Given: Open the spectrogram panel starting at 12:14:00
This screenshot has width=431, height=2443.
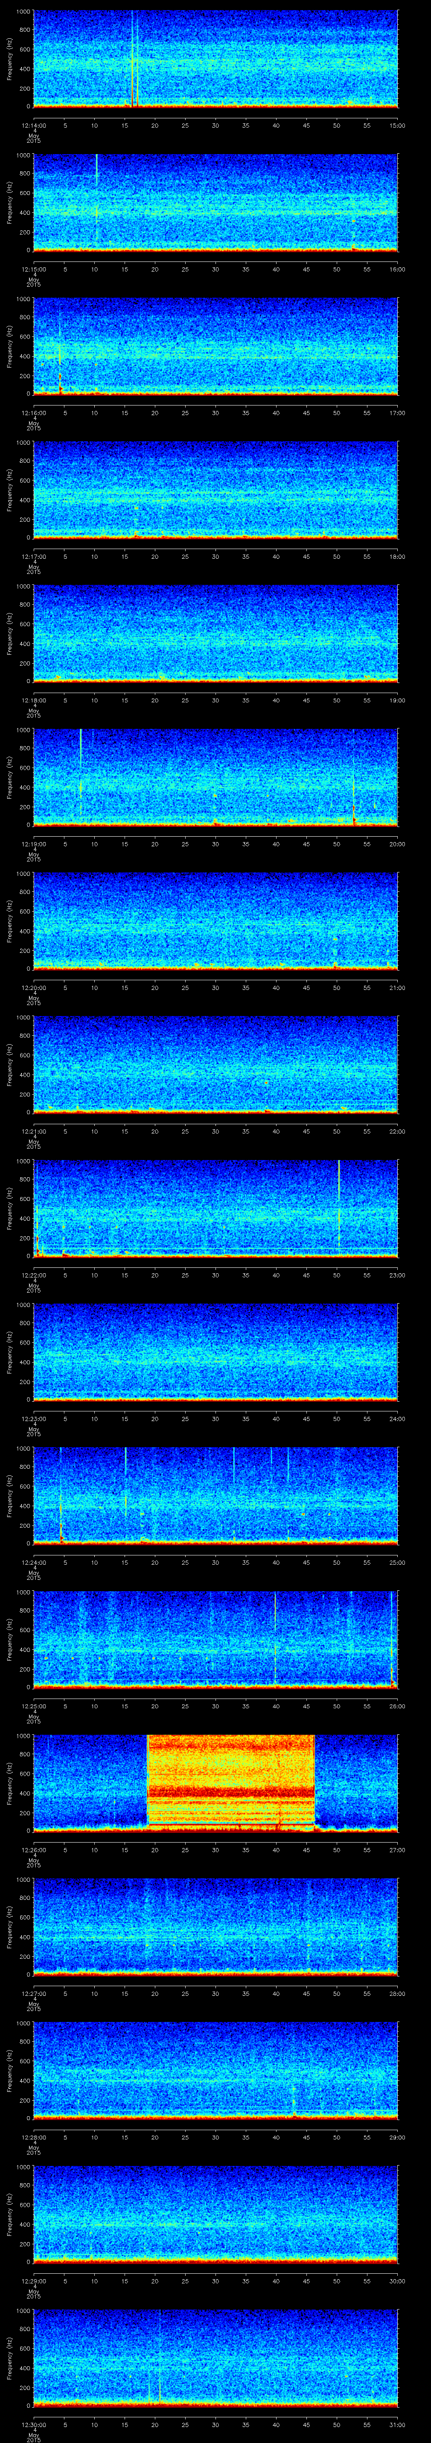Looking at the screenshot, I should (x=216, y=59).
